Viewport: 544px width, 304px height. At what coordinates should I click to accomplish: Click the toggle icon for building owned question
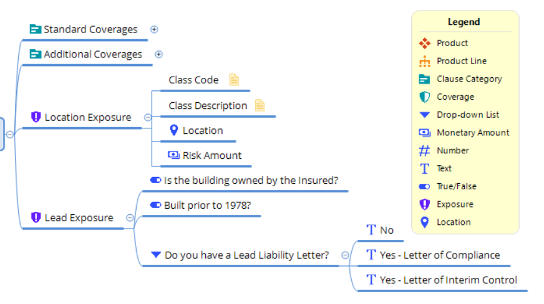[x=155, y=180]
